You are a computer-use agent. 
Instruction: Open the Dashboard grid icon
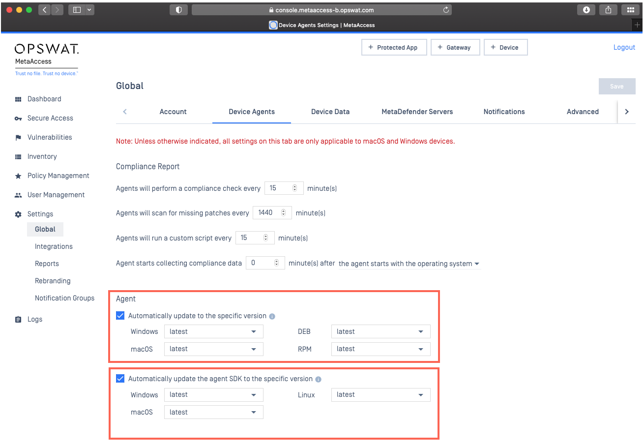pos(18,99)
